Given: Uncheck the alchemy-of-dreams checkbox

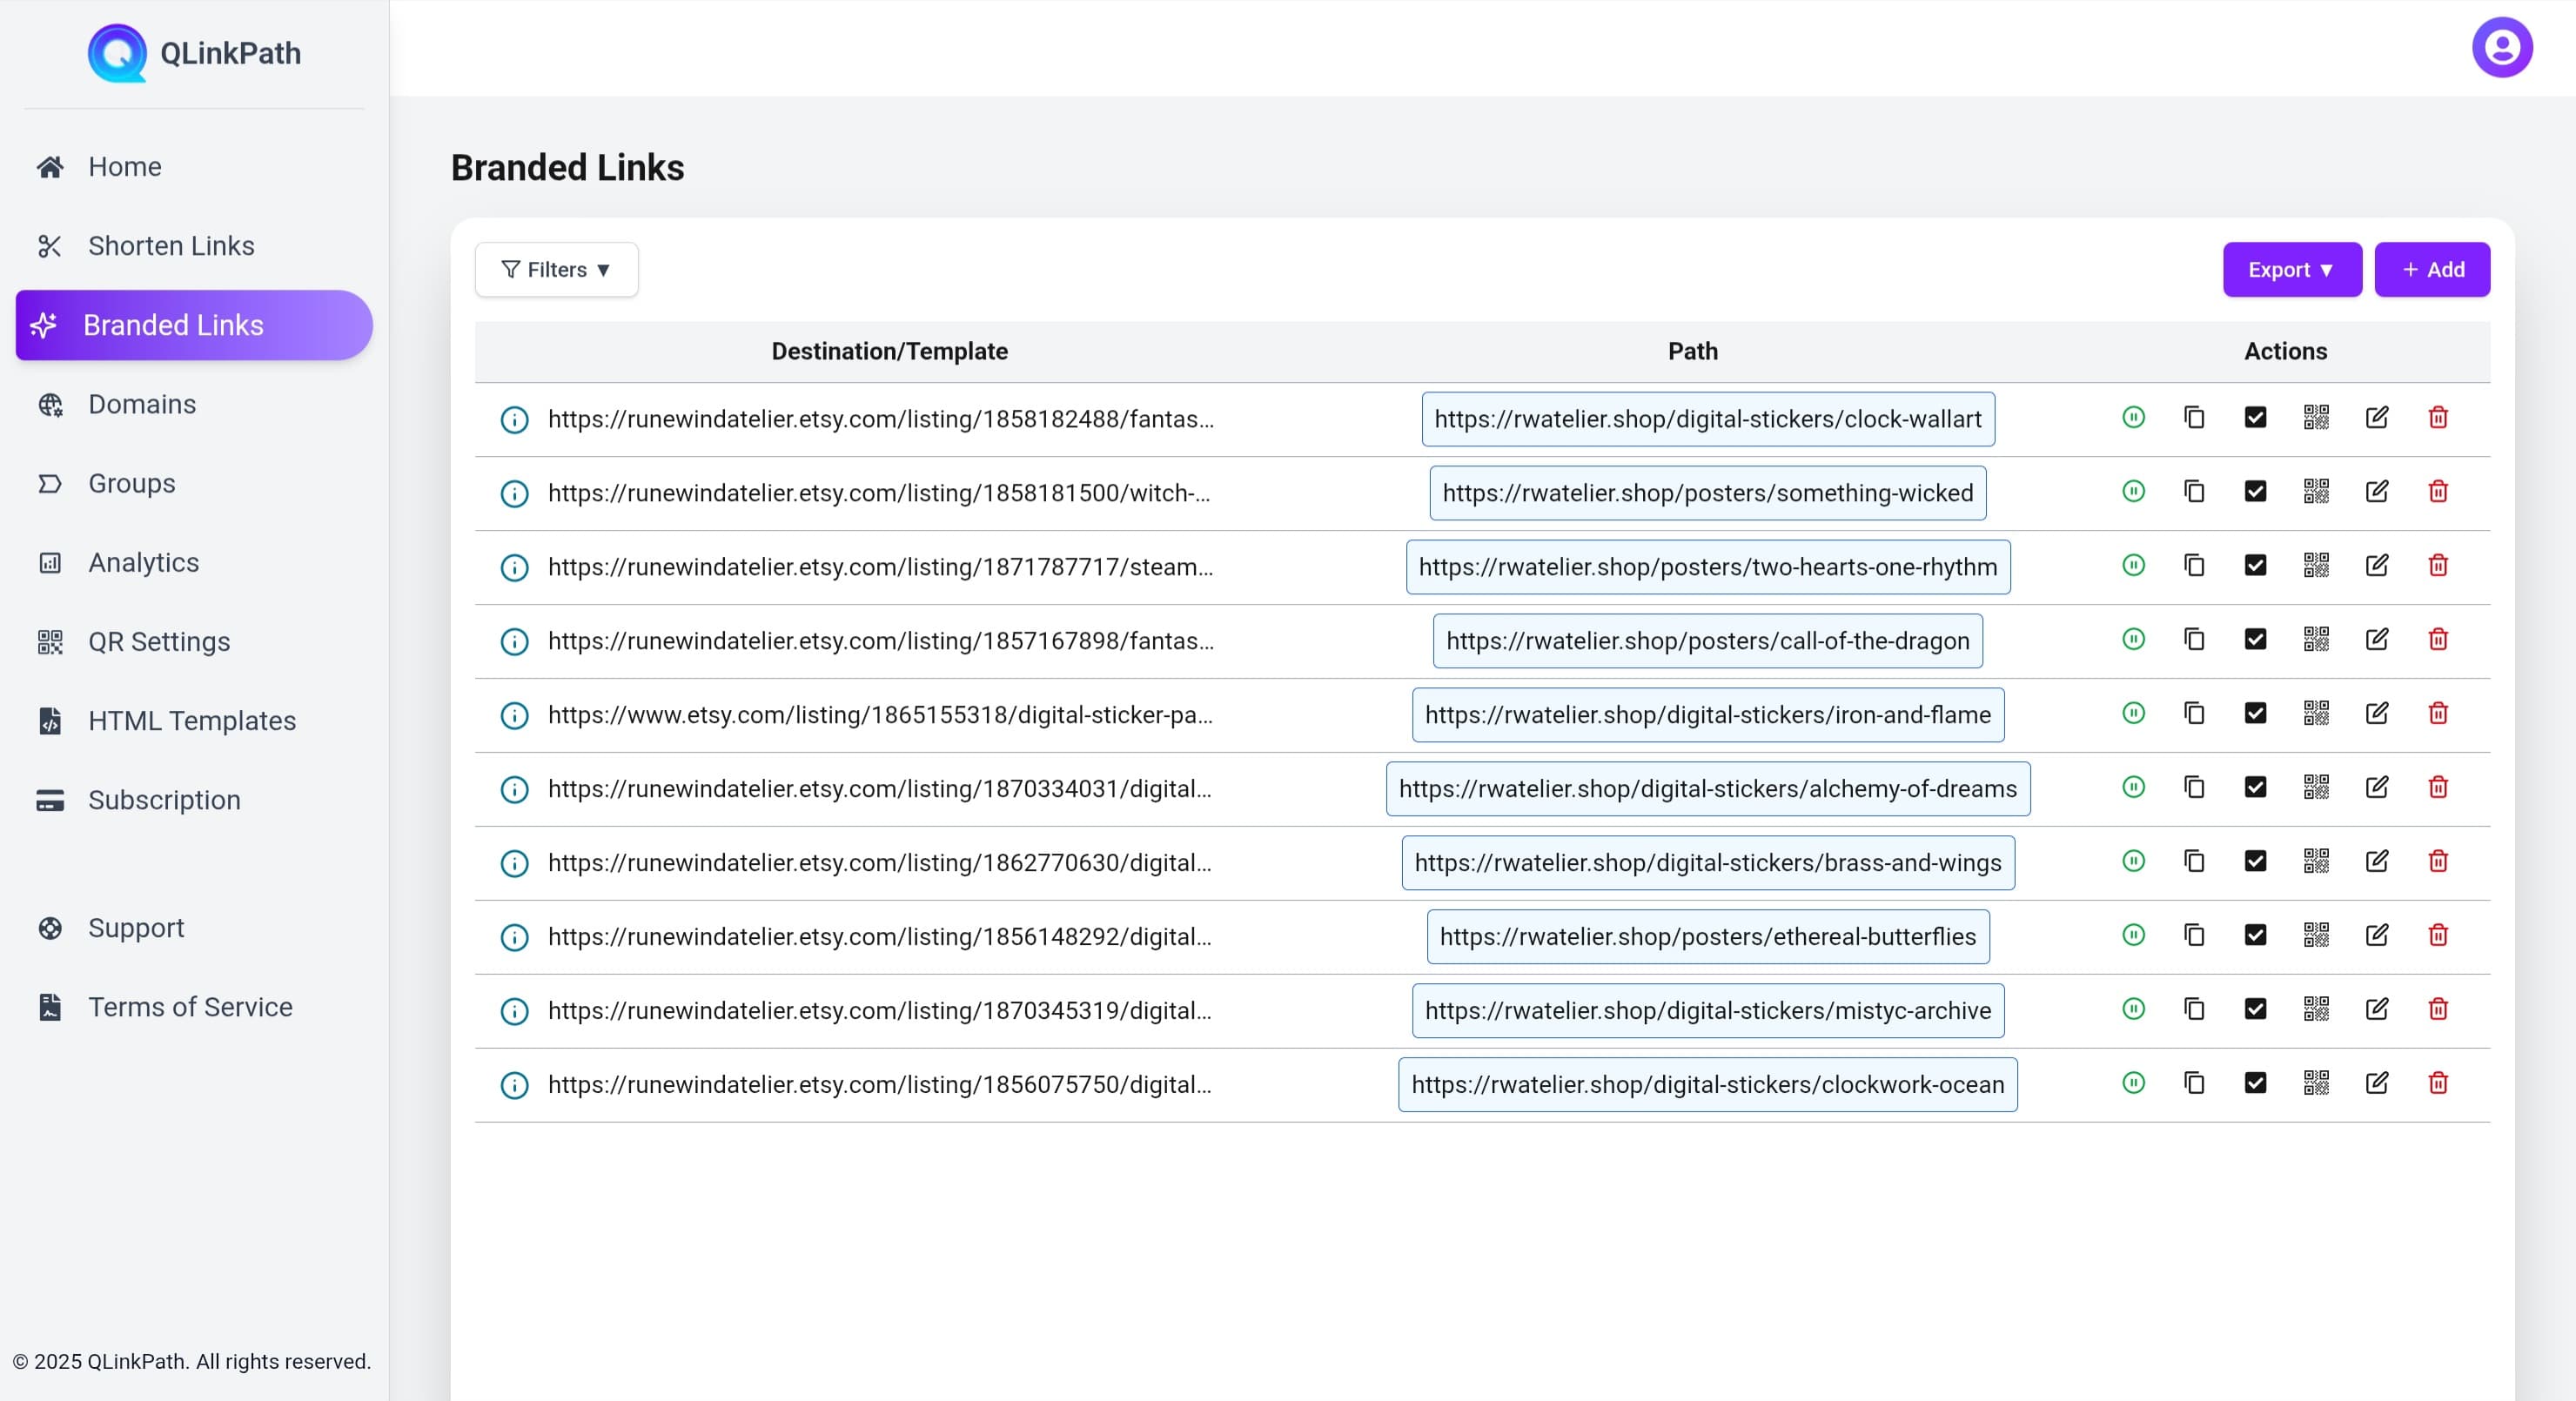Looking at the screenshot, I should [x=2255, y=787].
